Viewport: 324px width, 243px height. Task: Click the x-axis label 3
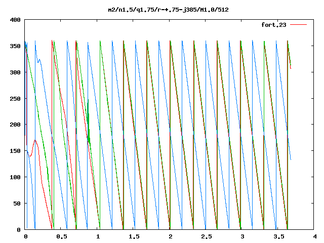click(242, 236)
